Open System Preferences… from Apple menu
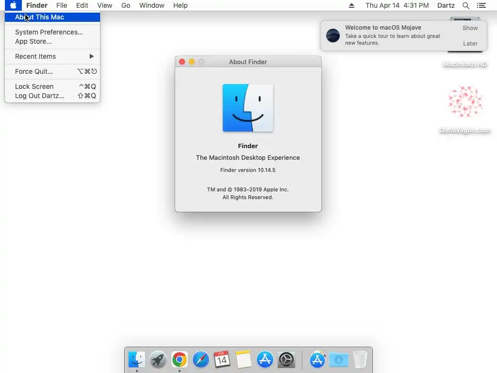Screen dimensions: 497x373 click(52, 32)
